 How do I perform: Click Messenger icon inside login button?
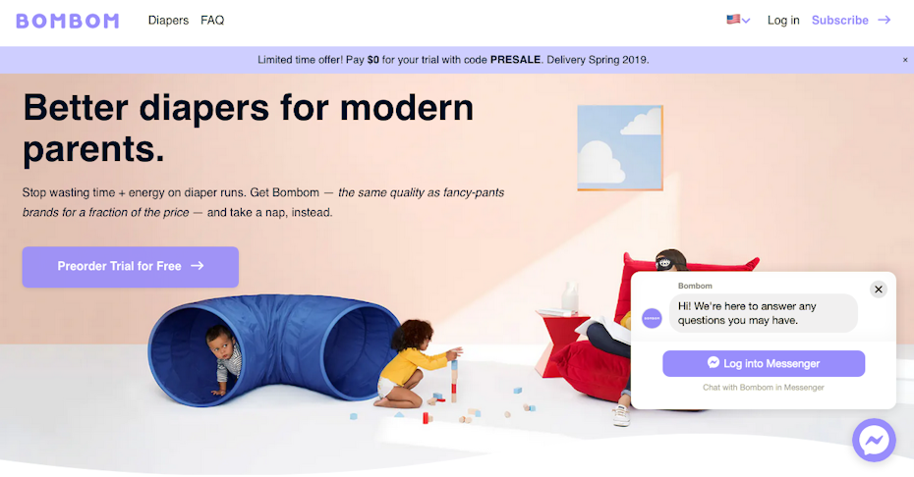713,362
